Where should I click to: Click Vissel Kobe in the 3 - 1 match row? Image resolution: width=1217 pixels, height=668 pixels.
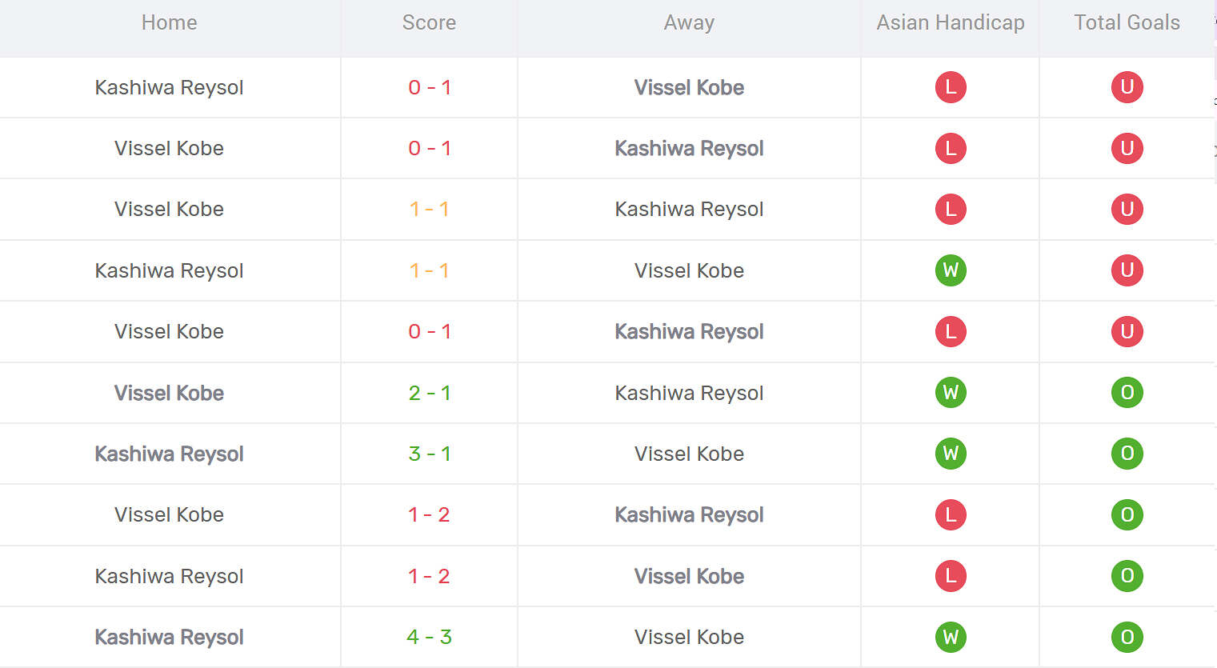point(689,454)
